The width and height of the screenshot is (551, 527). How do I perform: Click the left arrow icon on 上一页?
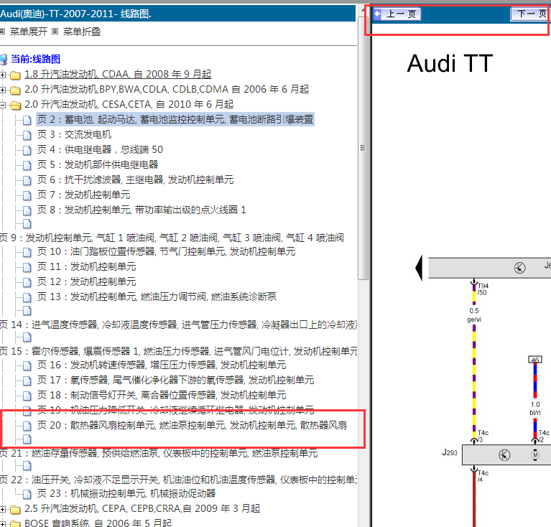378,14
